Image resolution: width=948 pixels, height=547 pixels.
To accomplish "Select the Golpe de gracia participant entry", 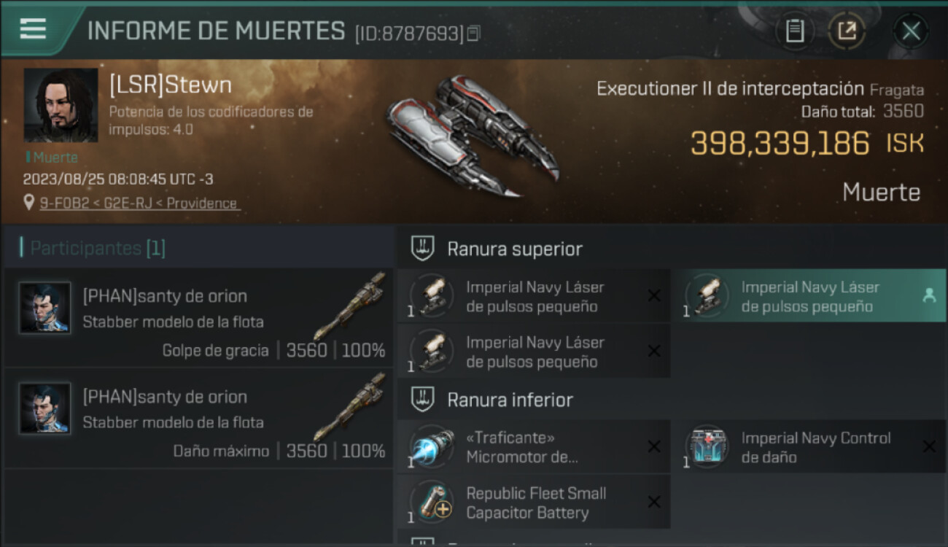I will point(198,317).
